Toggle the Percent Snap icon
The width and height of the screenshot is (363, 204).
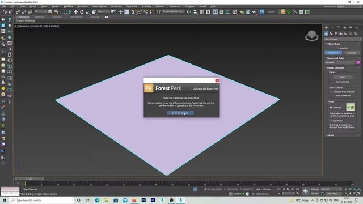pyautogui.click(x=146, y=12)
